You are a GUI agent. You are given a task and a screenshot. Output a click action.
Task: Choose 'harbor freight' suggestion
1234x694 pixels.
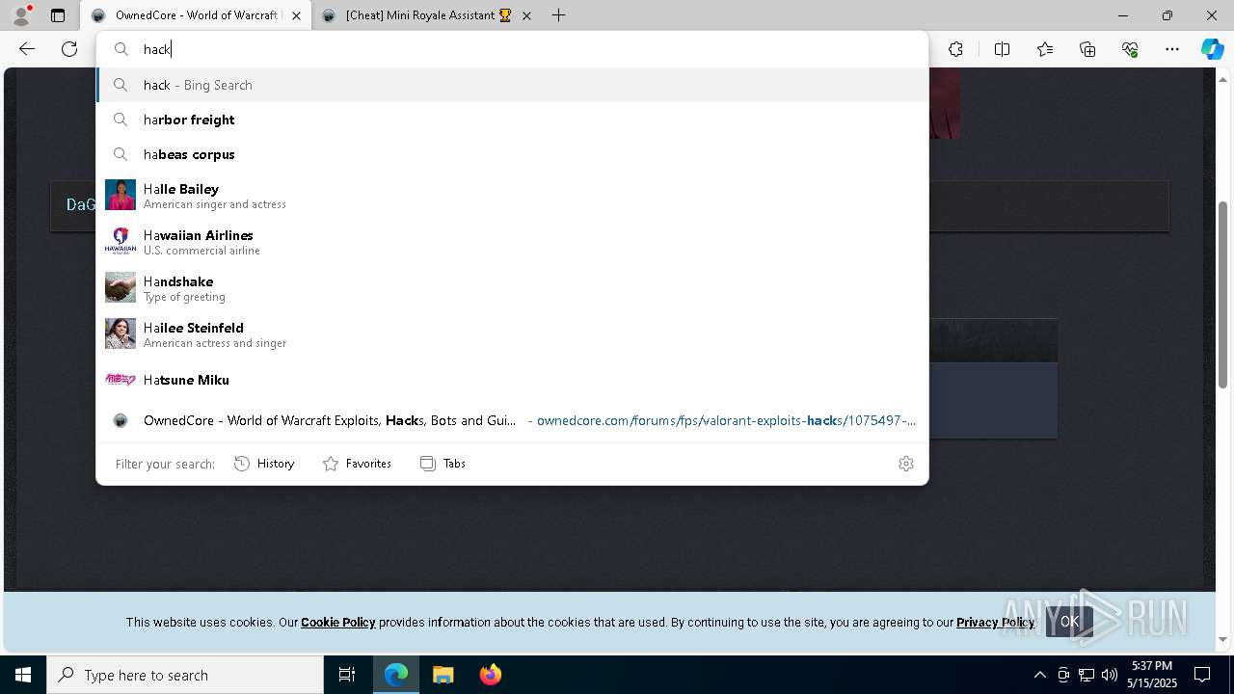[512, 120]
